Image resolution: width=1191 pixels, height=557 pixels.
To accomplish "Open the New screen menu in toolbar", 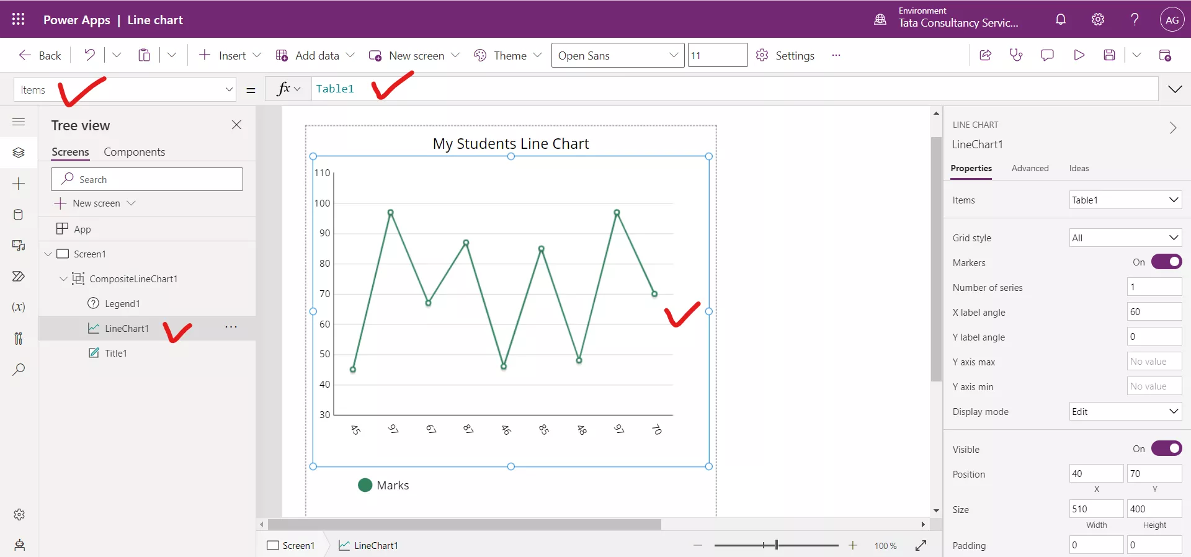I will [x=414, y=55].
